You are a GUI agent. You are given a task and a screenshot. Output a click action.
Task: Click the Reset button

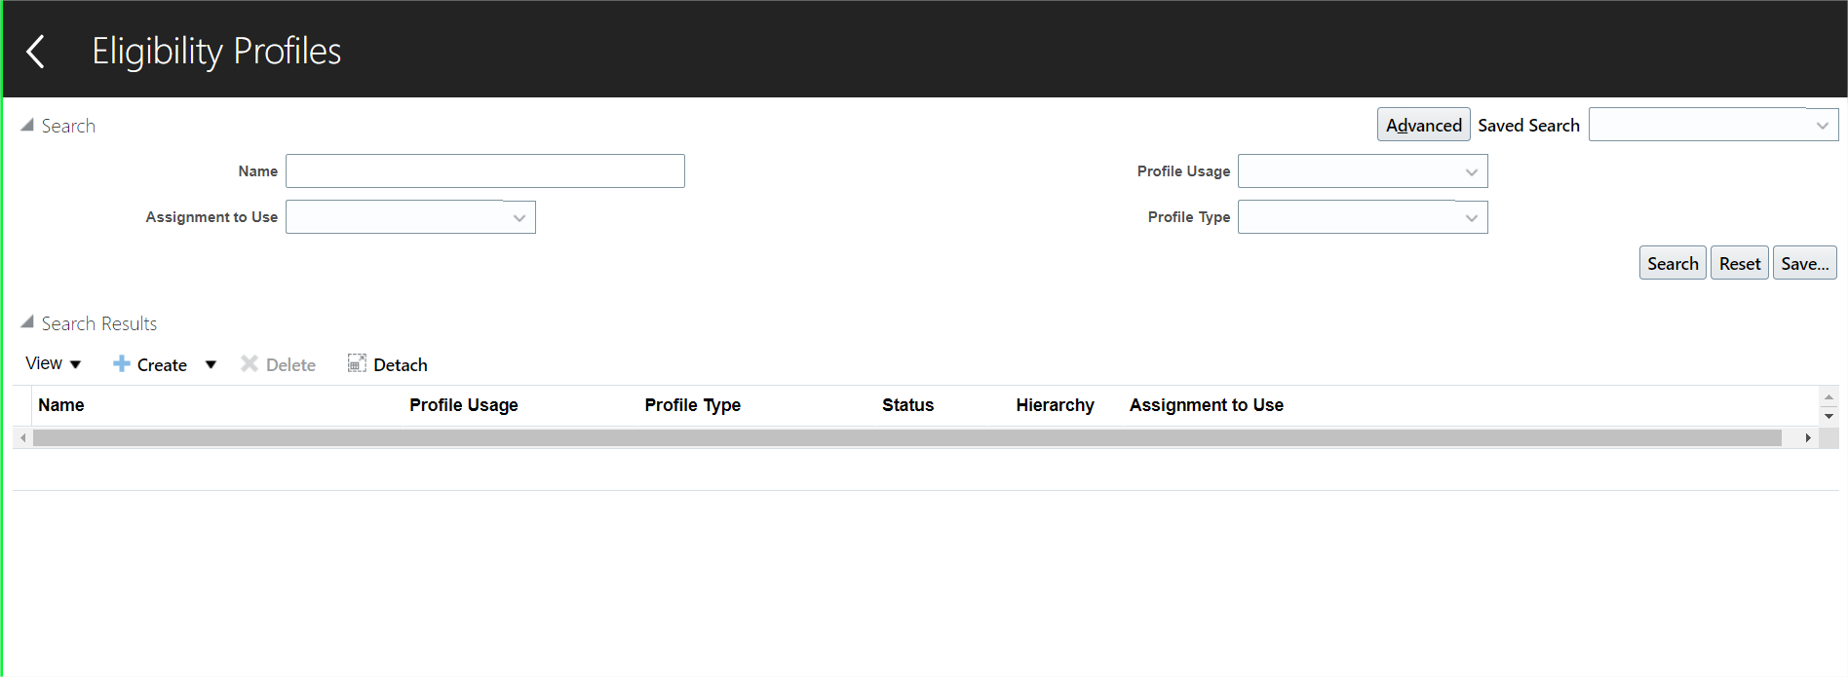(x=1740, y=263)
